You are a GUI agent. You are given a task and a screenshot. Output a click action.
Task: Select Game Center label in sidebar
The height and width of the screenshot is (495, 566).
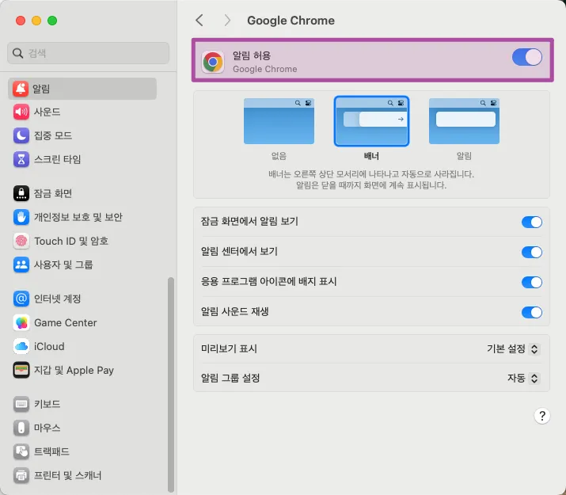click(x=66, y=322)
